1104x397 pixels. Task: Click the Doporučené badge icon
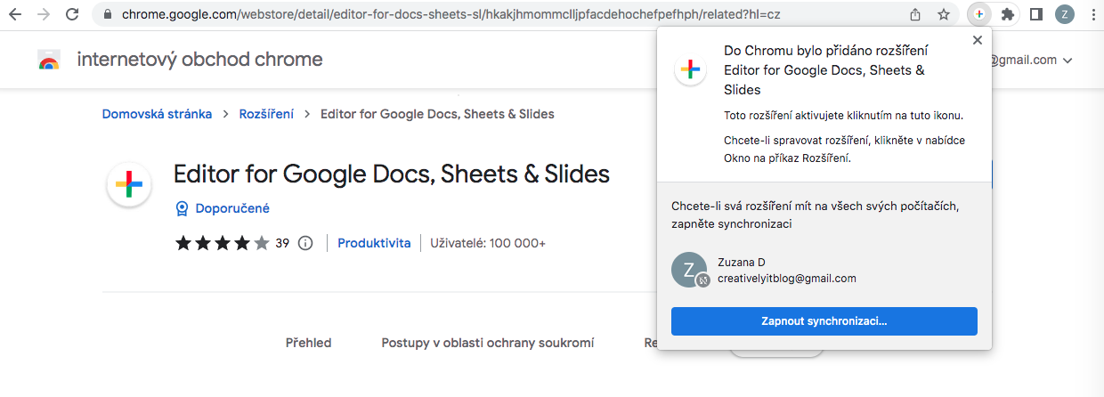(182, 208)
